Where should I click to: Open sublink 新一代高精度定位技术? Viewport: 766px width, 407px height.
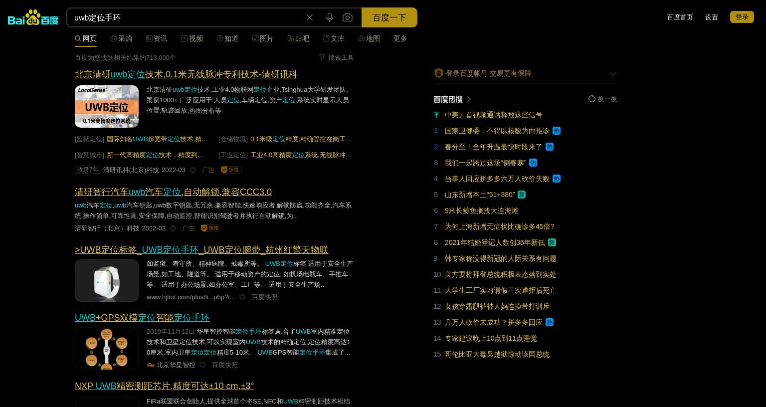tap(156, 155)
